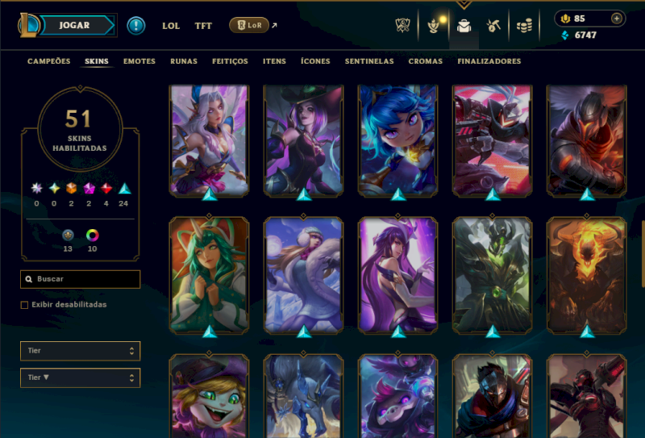Click the chroma color wheel icon
645x438 pixels.
pos(92,235)
